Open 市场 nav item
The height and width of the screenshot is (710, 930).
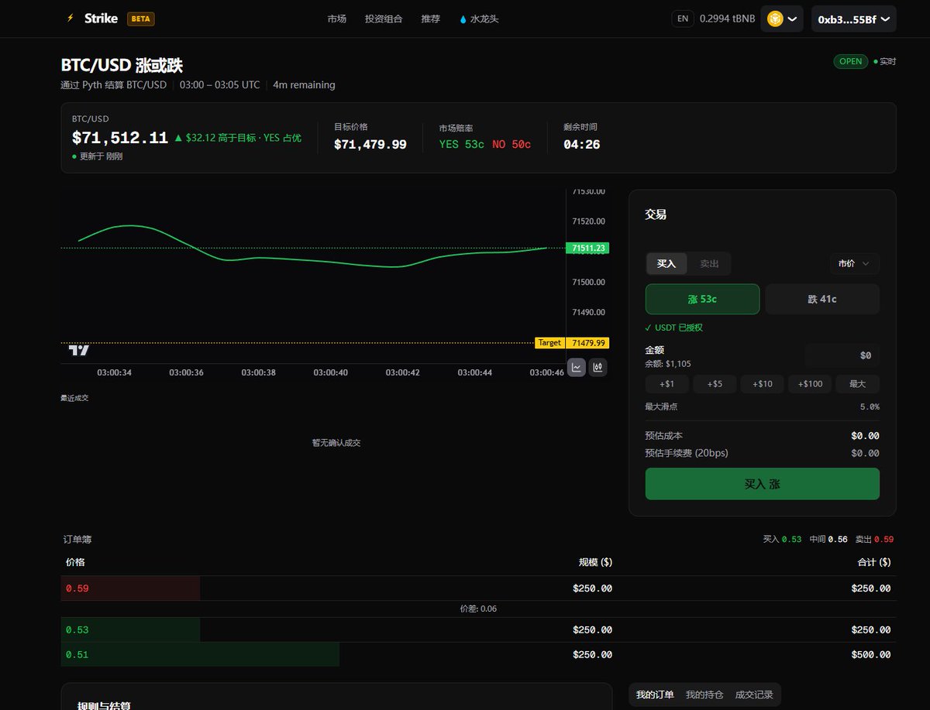(337, 19)
